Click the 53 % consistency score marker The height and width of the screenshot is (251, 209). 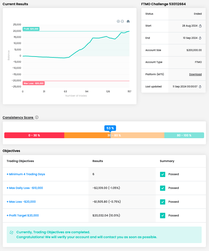click(110, 128)
